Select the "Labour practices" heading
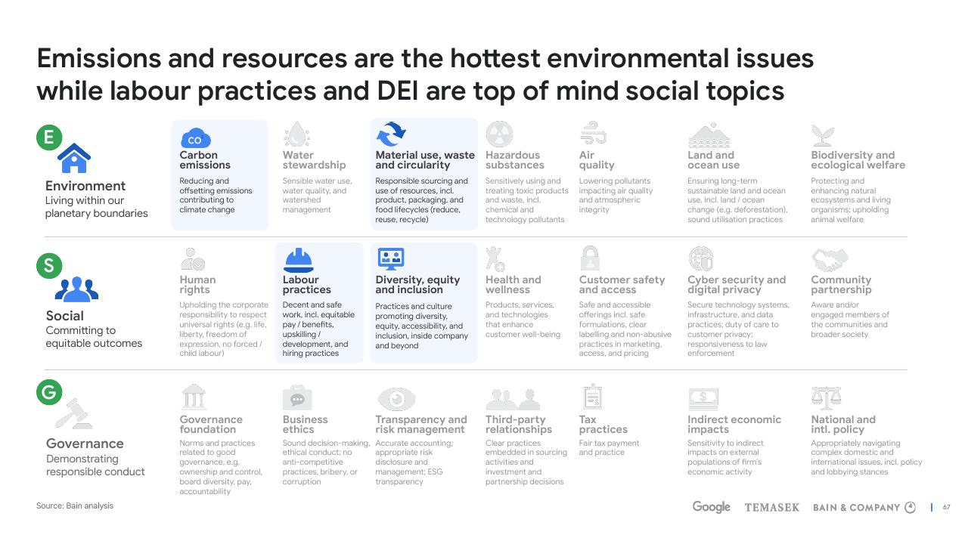This screenshot has width=968, height=544. click(x=306, y=285)
